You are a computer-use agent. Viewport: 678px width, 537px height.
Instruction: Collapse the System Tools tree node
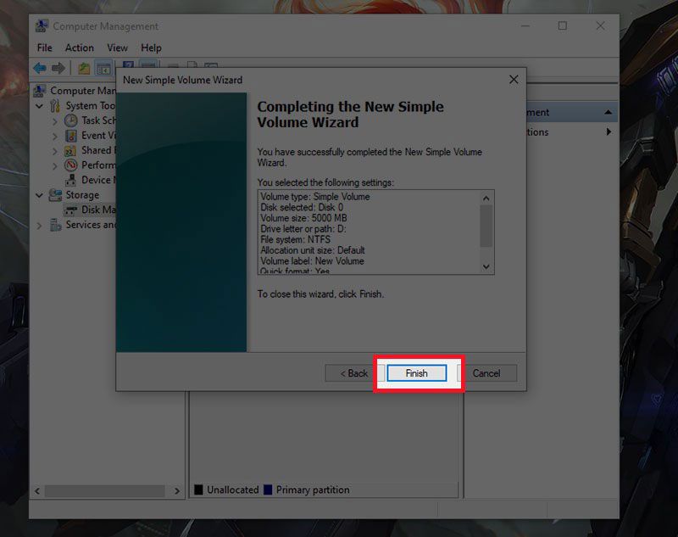tap(39, 105)
